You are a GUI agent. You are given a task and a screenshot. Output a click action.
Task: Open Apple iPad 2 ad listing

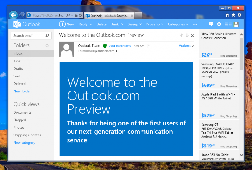point(219,104)
